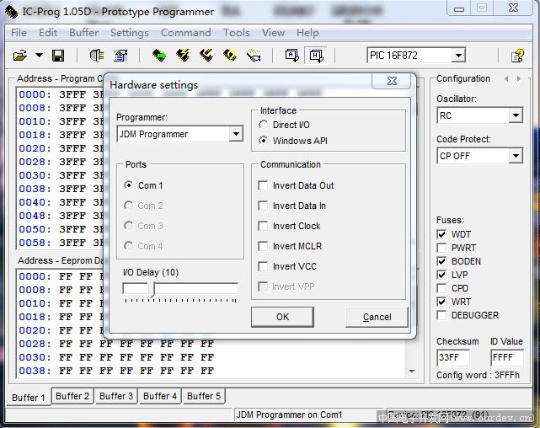Open the View menu
Viewport: 540px width, 428px height.
274,33
